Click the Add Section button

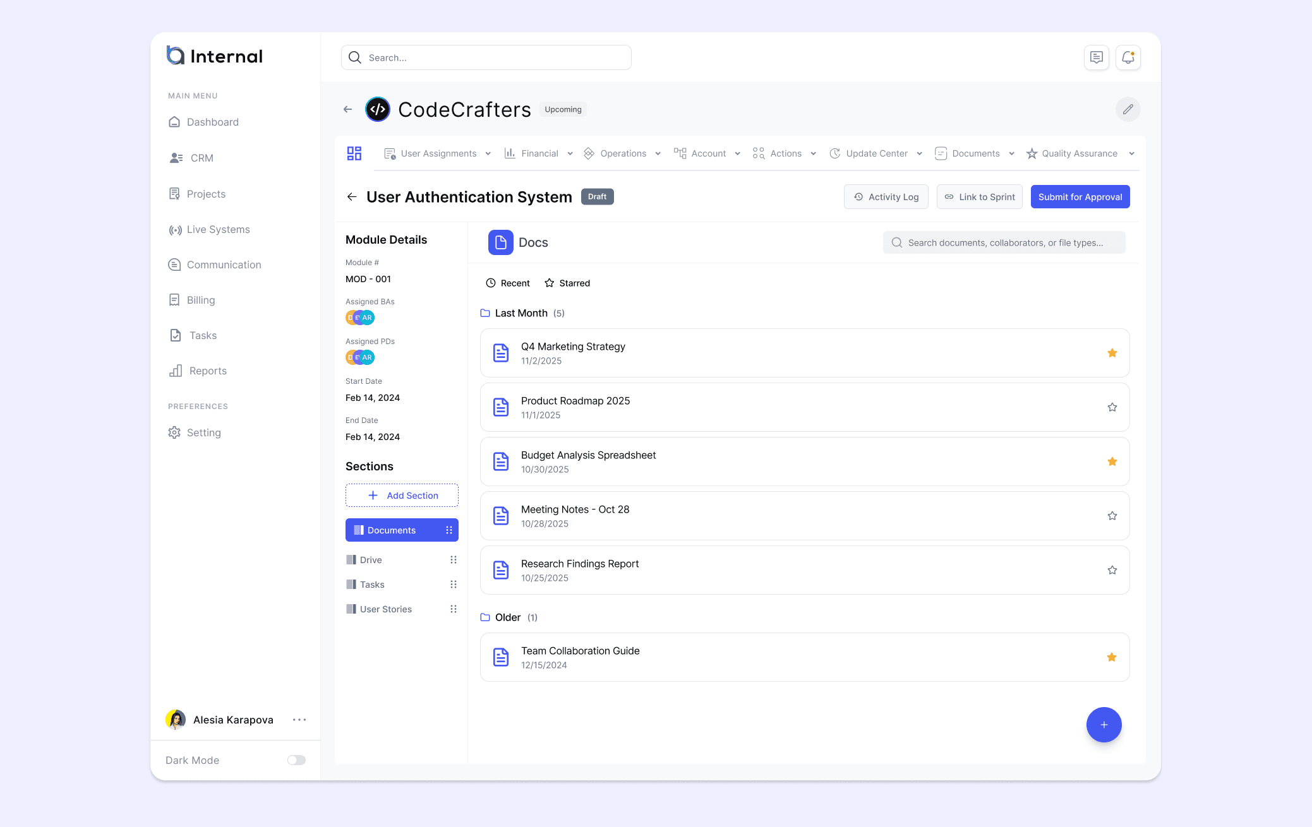(402, 496)
